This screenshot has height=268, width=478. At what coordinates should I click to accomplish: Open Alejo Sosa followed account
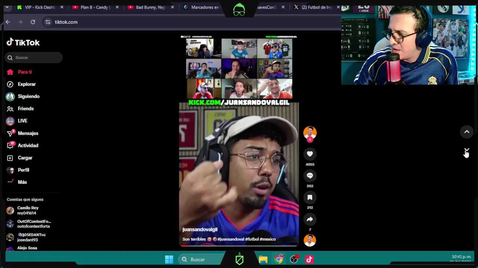point(22,248)
